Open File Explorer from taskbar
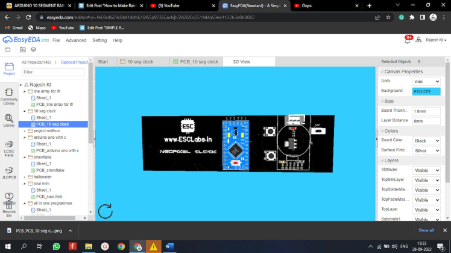451x253 pixels. 89,246
